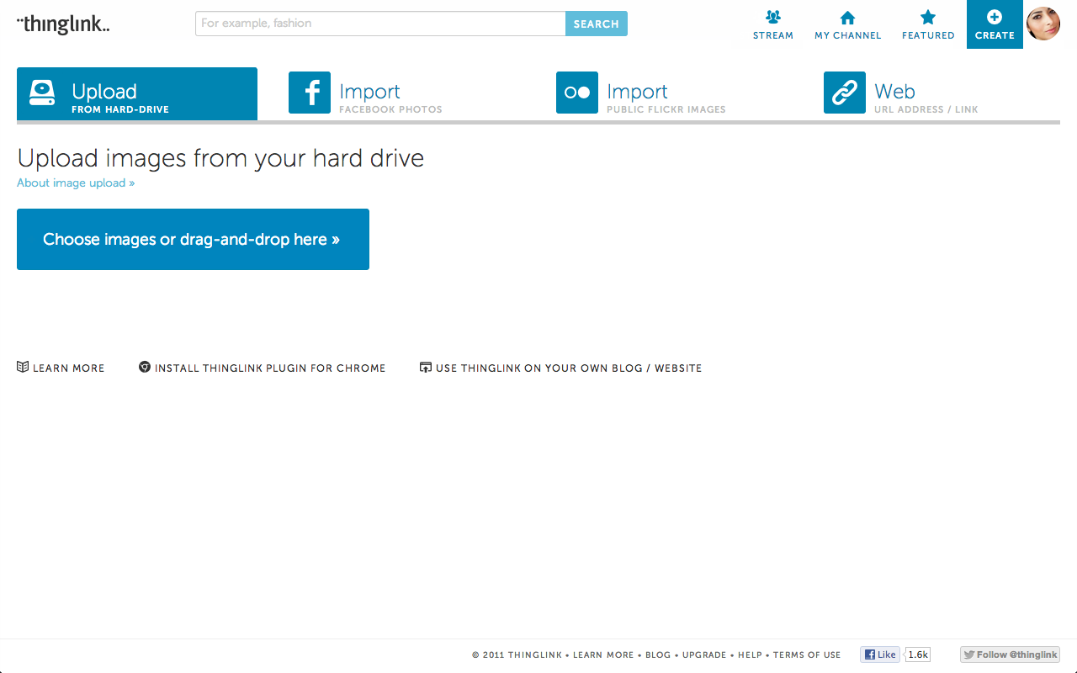
Task: Click the Learn More book icon
Action: coord(23,367)
